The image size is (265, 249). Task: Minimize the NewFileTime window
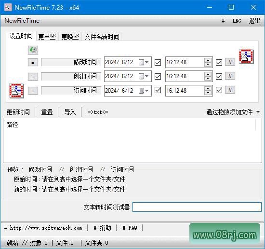(210, 7)
